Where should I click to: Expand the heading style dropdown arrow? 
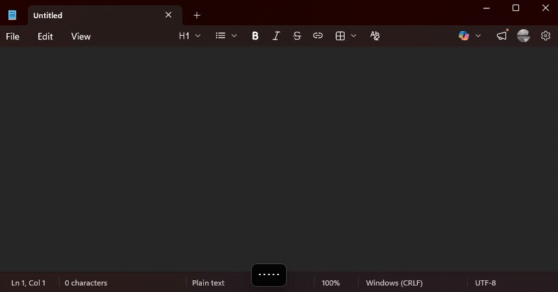(x=198, y=36)
